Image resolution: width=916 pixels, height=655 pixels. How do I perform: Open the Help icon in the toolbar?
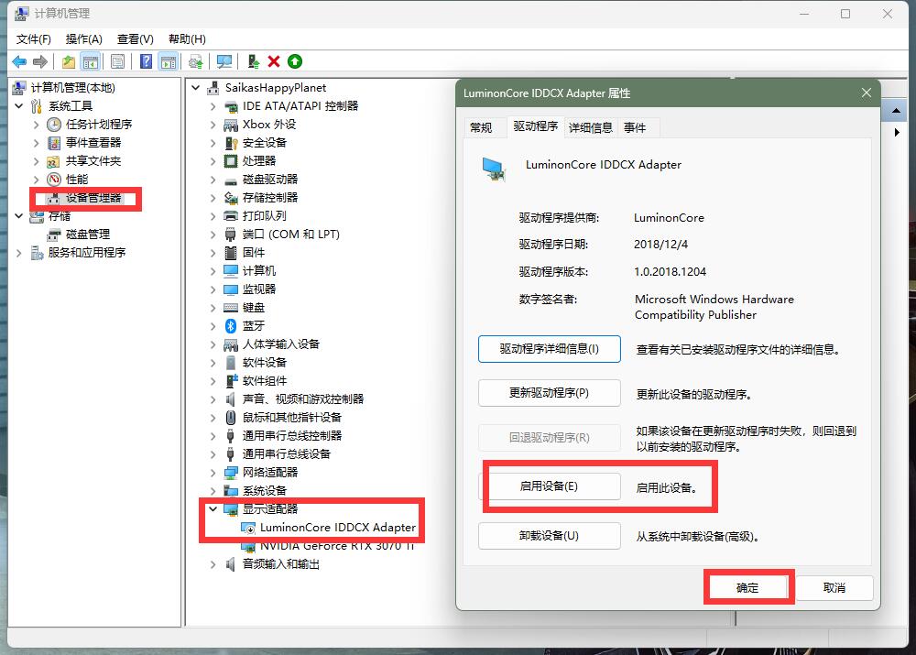(145, 60)
